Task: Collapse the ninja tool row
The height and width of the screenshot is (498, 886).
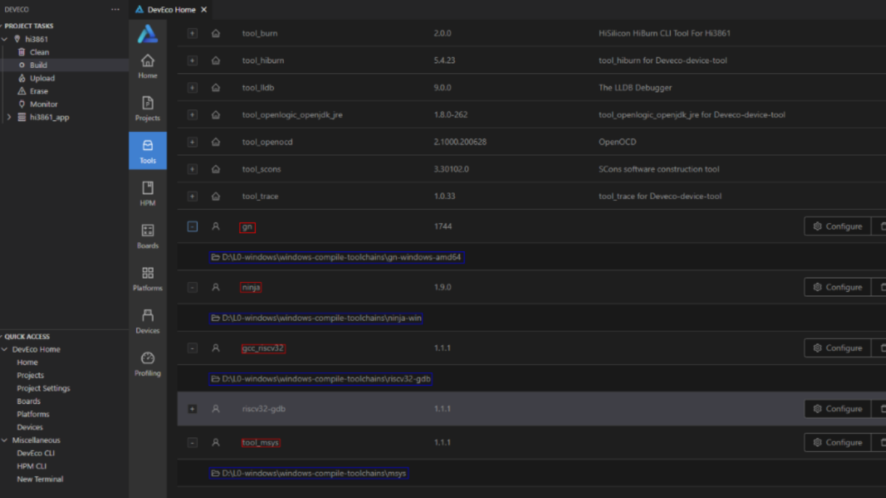Action: pos(192,287)
